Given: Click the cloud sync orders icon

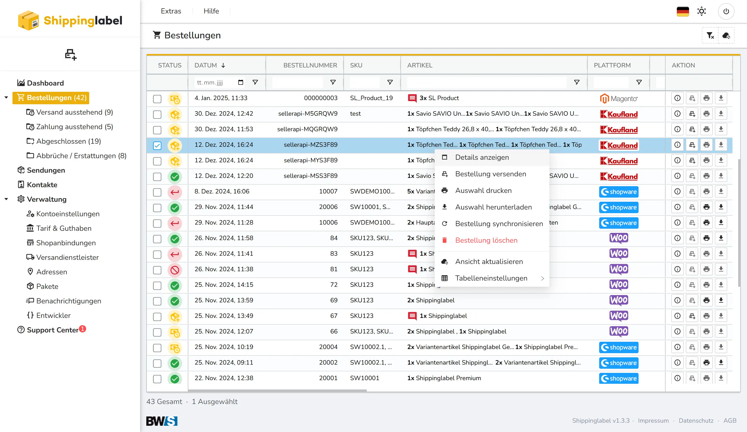Looking at the screenshot, I should click(x=726, y=36).
